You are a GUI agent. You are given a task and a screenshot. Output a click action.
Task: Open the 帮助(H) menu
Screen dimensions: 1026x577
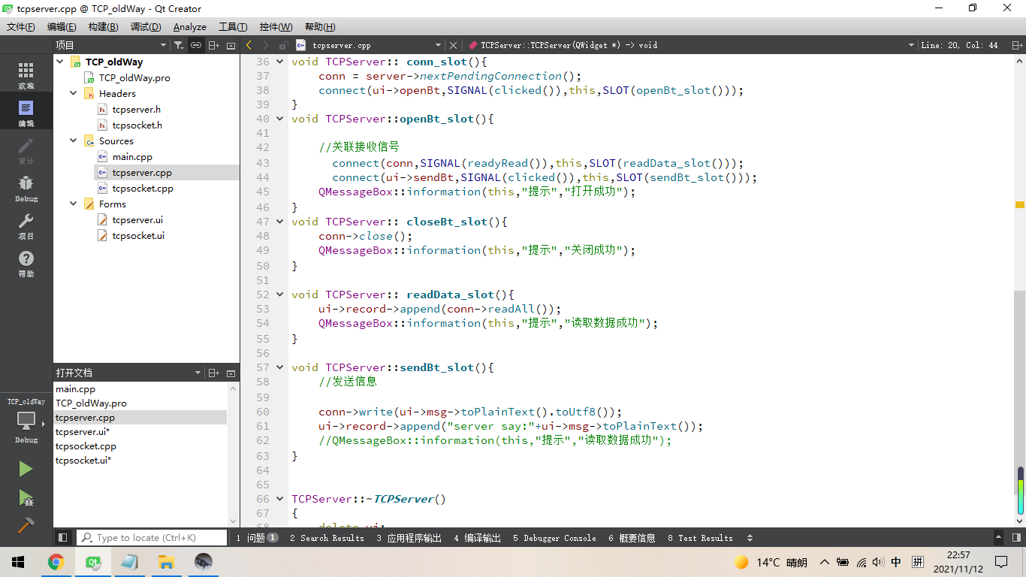point(319,27)
